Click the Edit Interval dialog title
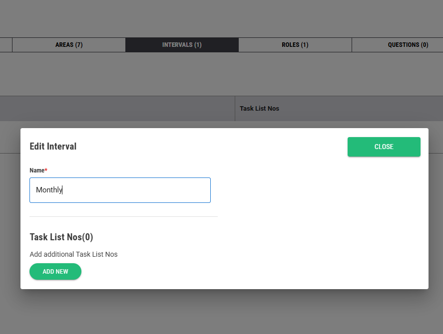Screen dimensions: 443x334 [53, 147]
